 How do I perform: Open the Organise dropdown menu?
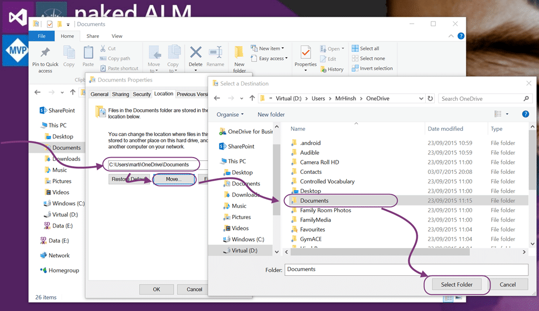point(230,115)
